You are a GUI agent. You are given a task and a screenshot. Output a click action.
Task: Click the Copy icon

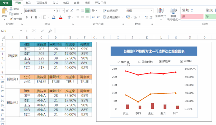[11, 14]
